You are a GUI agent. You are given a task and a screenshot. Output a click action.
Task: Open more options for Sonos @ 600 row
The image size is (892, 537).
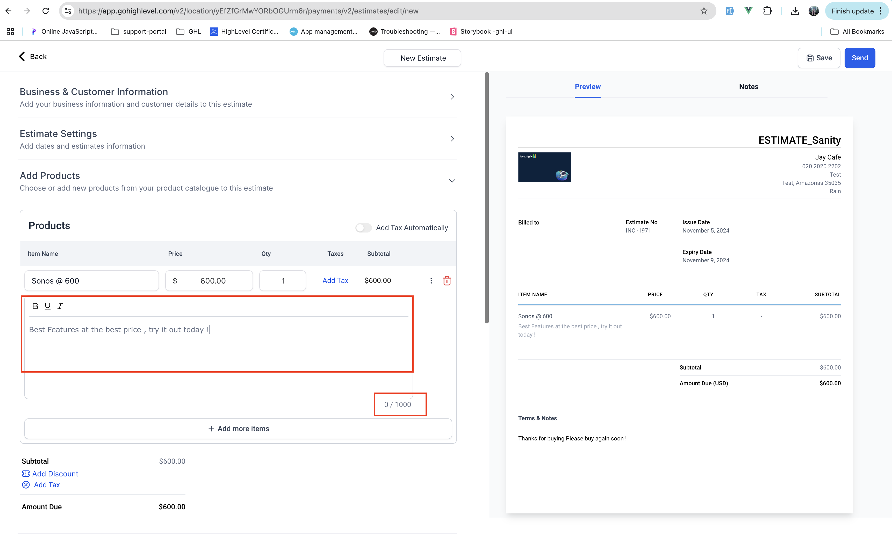[x=431, y=280]
